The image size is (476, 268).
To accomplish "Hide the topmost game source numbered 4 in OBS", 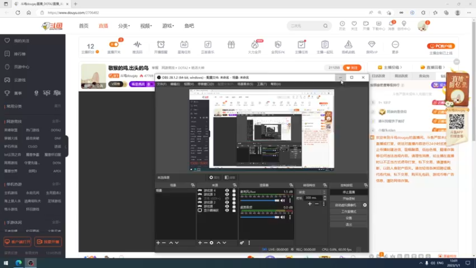I will 227,191.
